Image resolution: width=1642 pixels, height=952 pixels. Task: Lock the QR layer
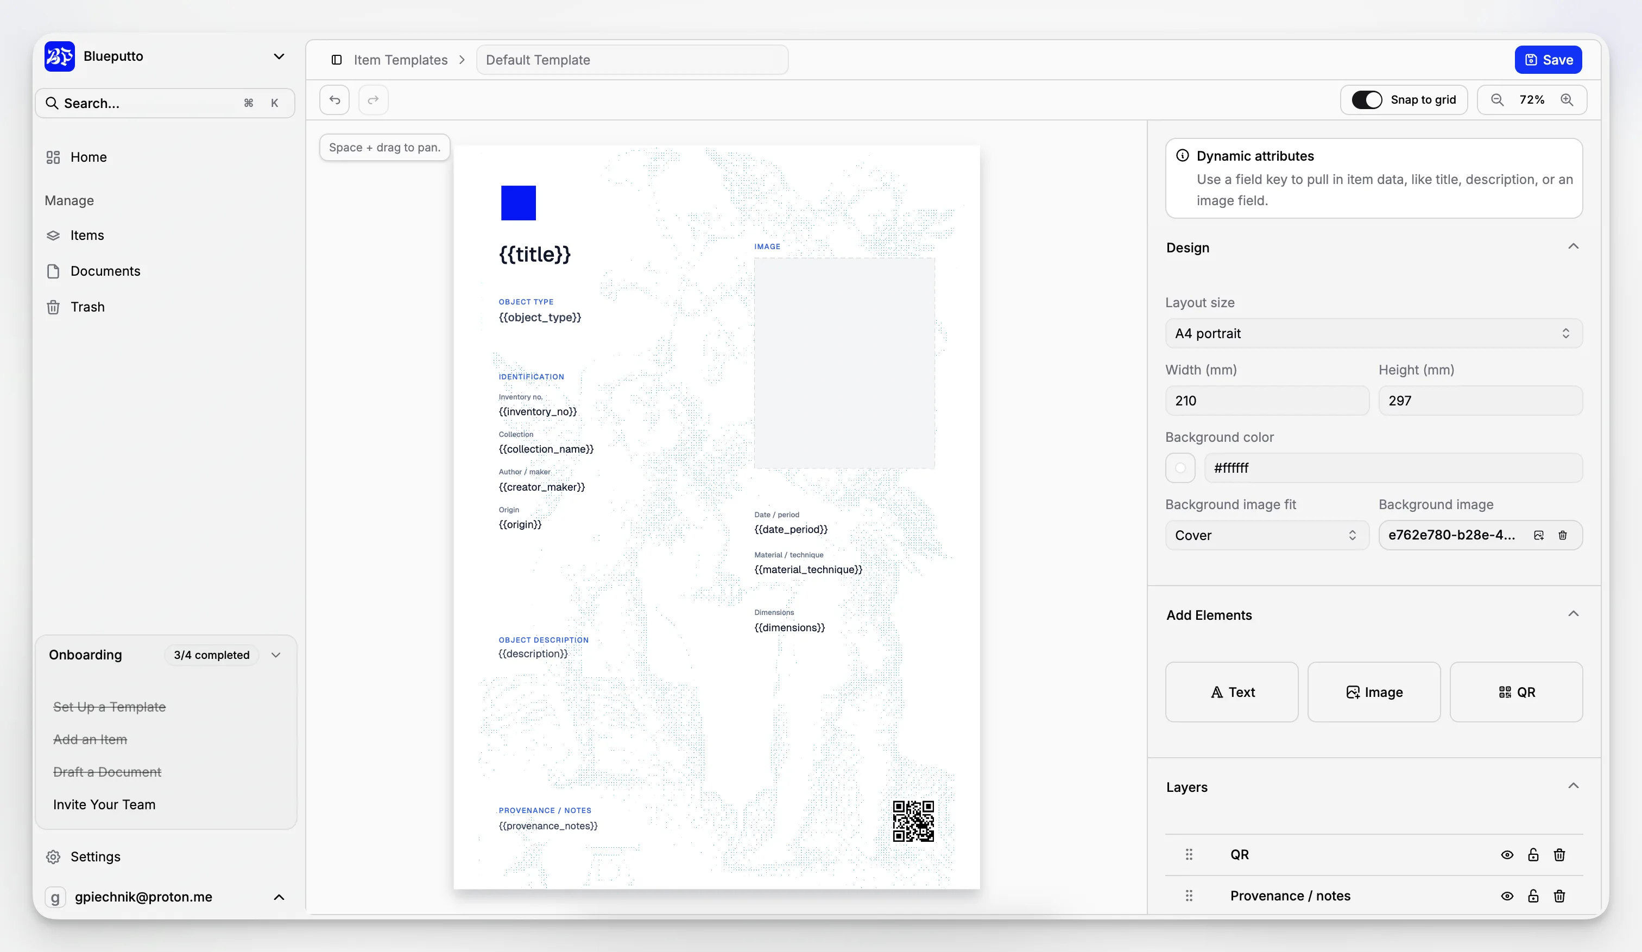click(1532, 854)
